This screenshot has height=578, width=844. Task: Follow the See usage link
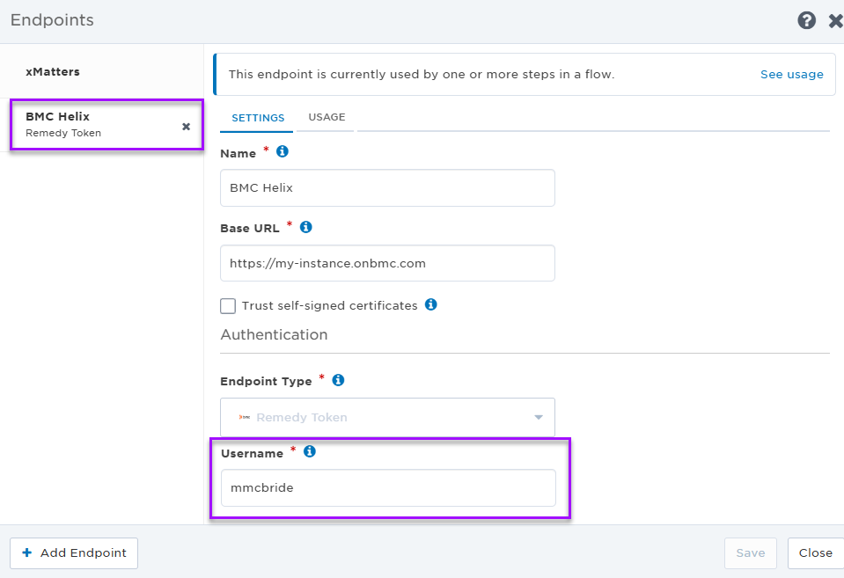(791, 74)
